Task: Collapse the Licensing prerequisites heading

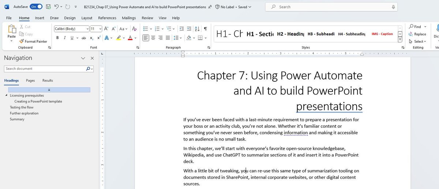Action: pyautogui.click(x=7, y=96)
